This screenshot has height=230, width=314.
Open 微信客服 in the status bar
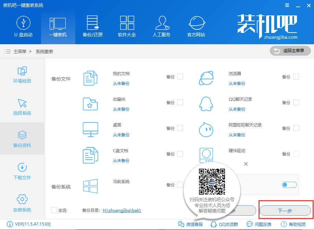pos(190,224)
